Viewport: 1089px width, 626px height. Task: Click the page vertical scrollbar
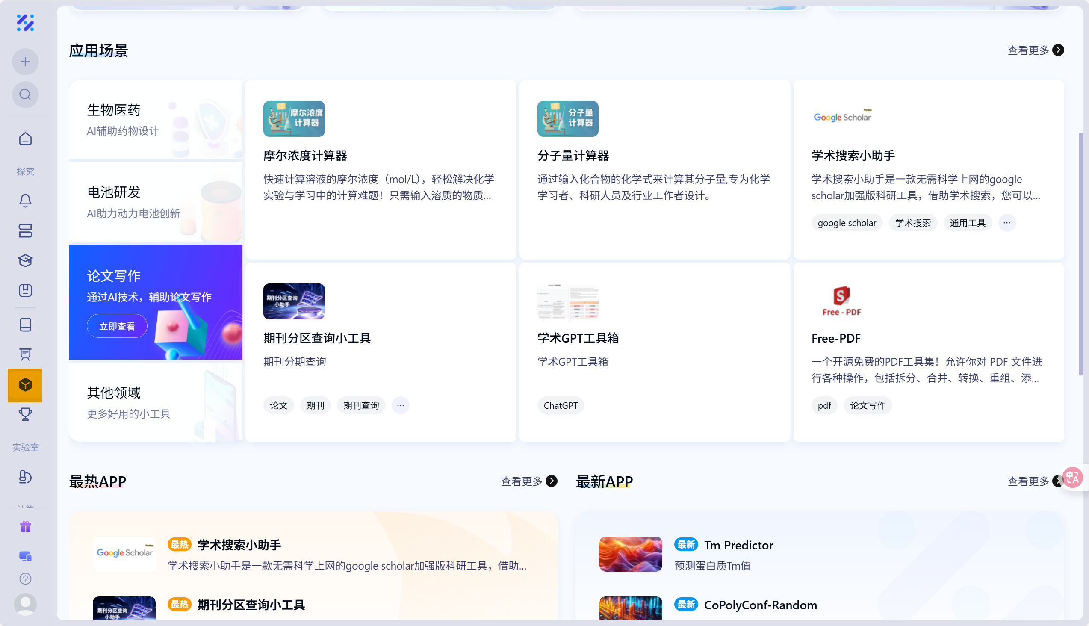coord(1080,254)
